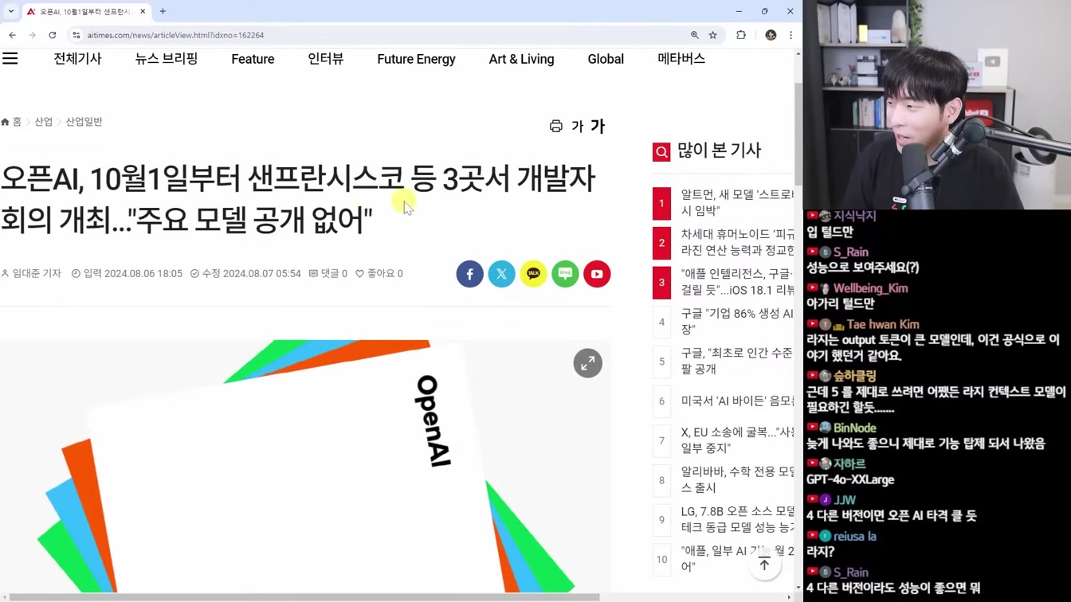Open article 구글, "최초로 인간 수준
1071x602 pixels.
pos(737,362)
